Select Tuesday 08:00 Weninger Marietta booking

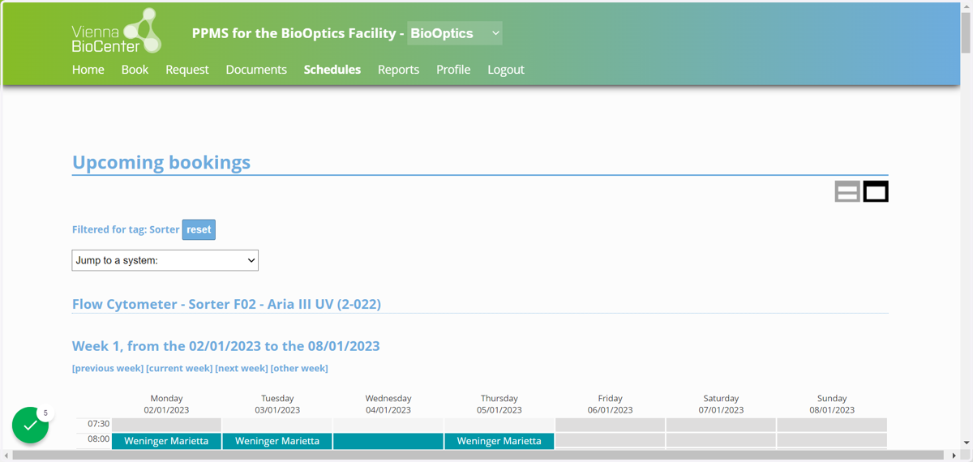[x=277, y=441]
